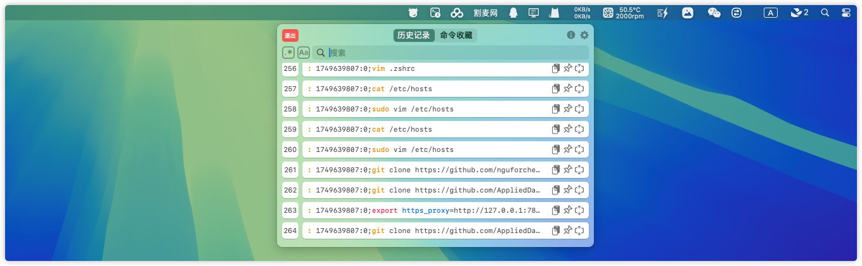Pin the row 257 cat /etc/hosts command
This screenshot has width=862, height=266.
click(x=568, y=89)
